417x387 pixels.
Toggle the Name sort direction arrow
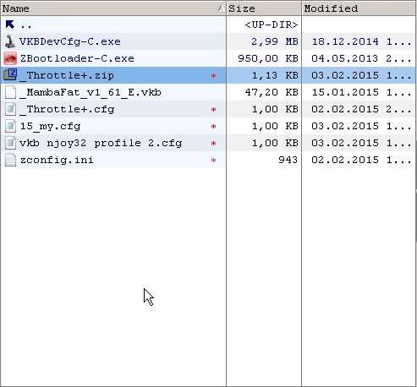(x=222, y=8)
